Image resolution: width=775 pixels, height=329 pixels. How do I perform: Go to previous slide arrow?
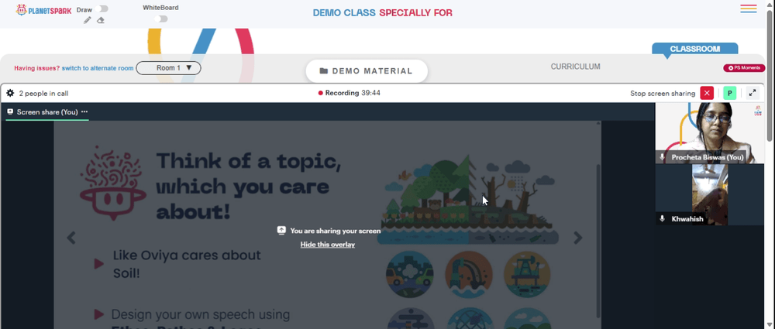coord(71,238)
